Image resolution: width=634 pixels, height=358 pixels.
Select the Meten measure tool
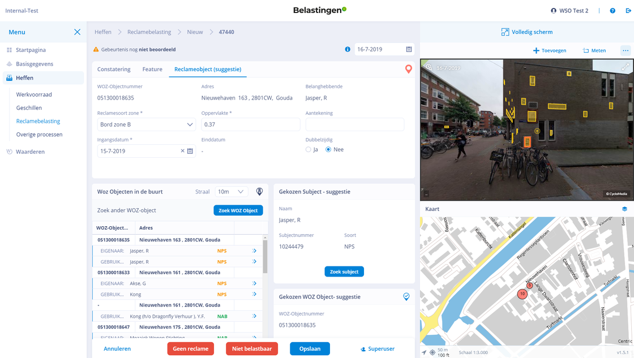[x=594, y=50]
